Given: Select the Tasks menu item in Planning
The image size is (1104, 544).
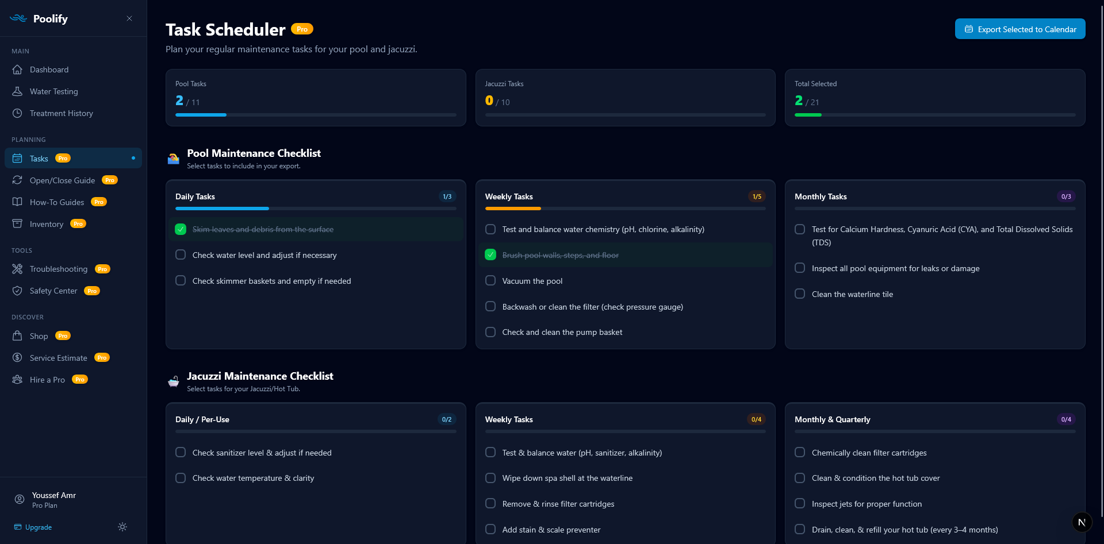Looking at the screenshot, I should coord(39,158).
